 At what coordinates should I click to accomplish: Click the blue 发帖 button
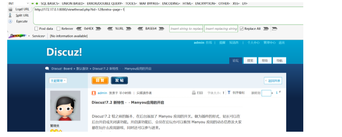119,81
